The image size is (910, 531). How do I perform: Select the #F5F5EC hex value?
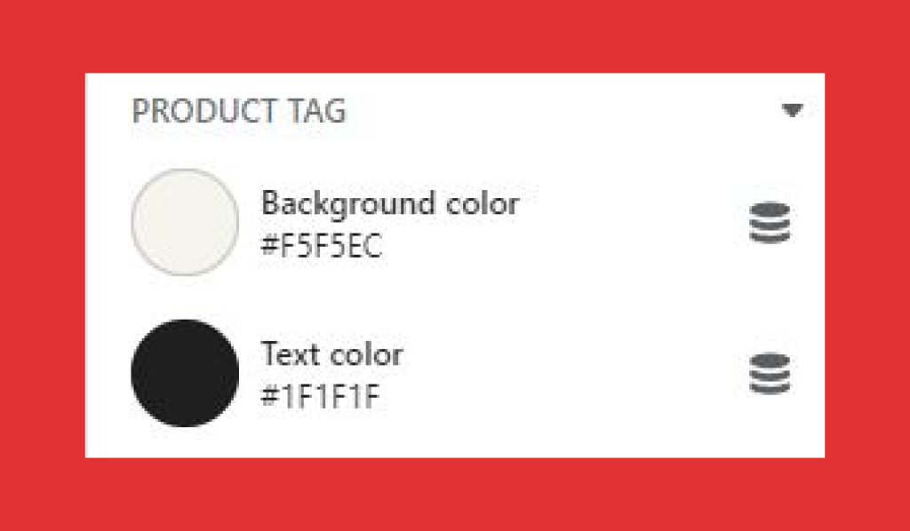[321, 246]
